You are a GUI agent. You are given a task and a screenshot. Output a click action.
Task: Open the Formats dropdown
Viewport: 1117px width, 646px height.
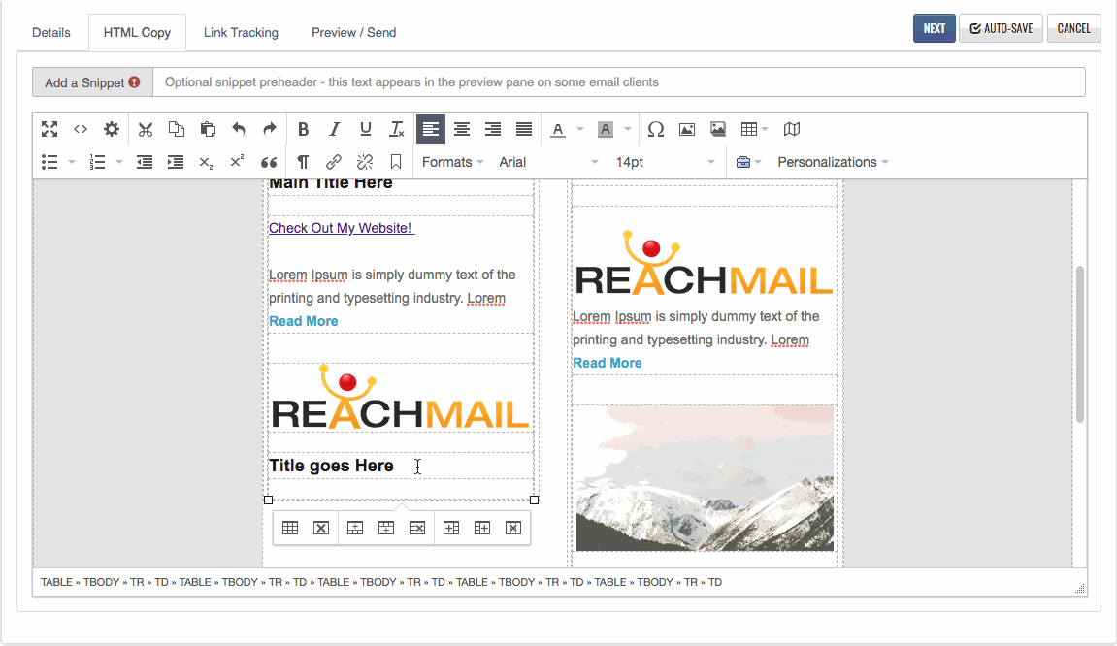[x=452, y=162]
